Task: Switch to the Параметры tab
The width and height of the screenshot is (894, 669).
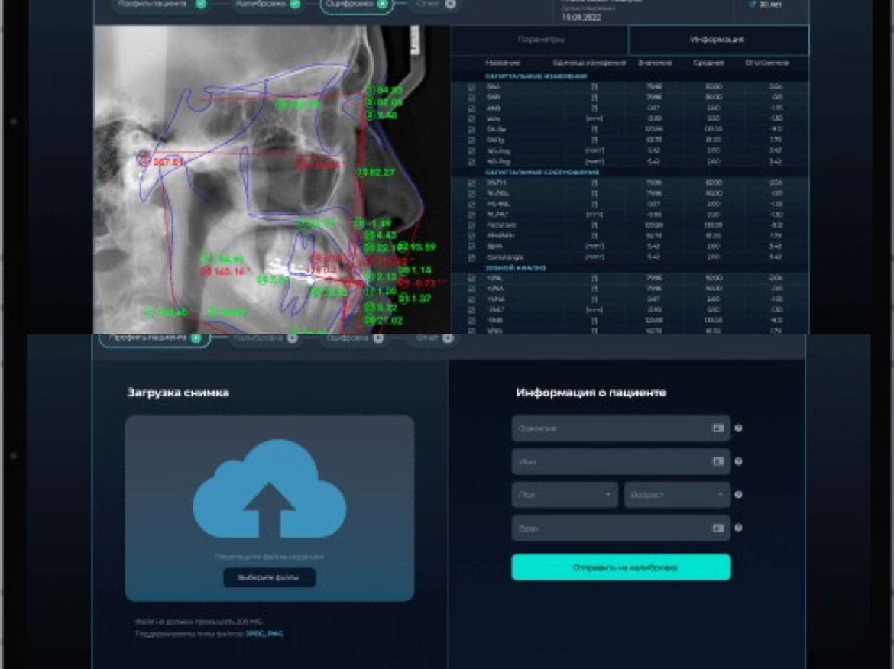Action: 540,40
